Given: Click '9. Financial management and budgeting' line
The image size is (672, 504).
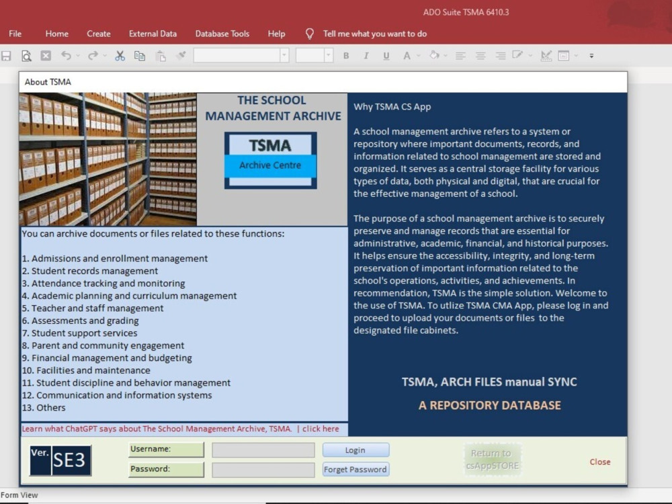Looking at the screenshot, I should point(107,358).
